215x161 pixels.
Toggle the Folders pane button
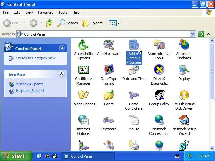[92, 23]
